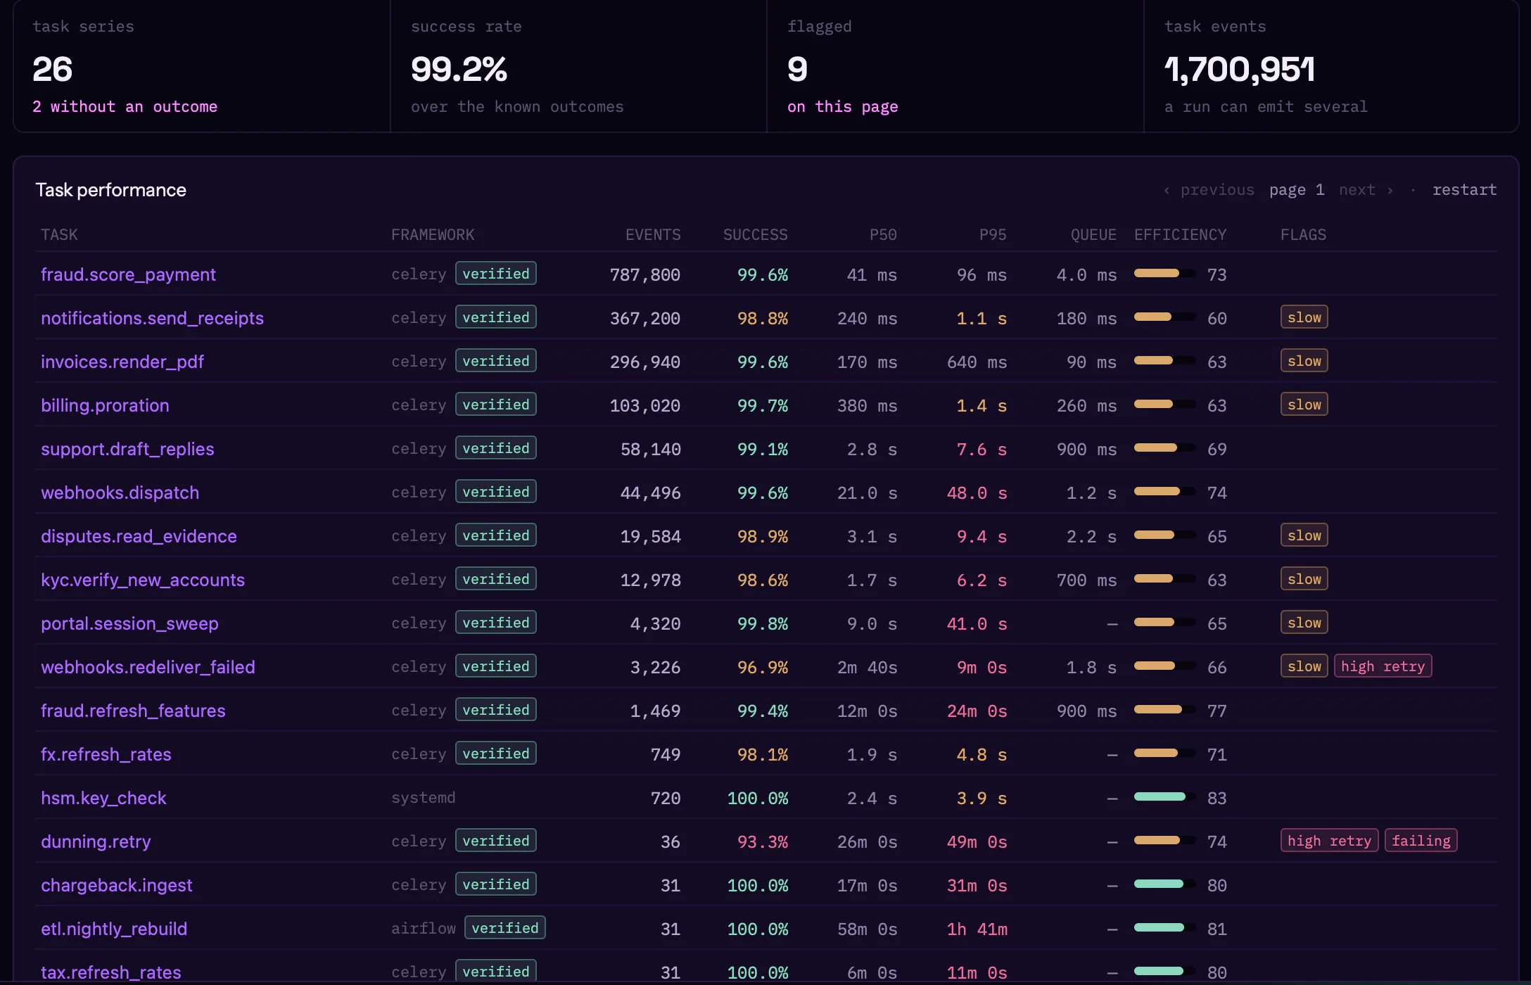
Task: Click the 787,800 events cell
Action: [644, 274]
